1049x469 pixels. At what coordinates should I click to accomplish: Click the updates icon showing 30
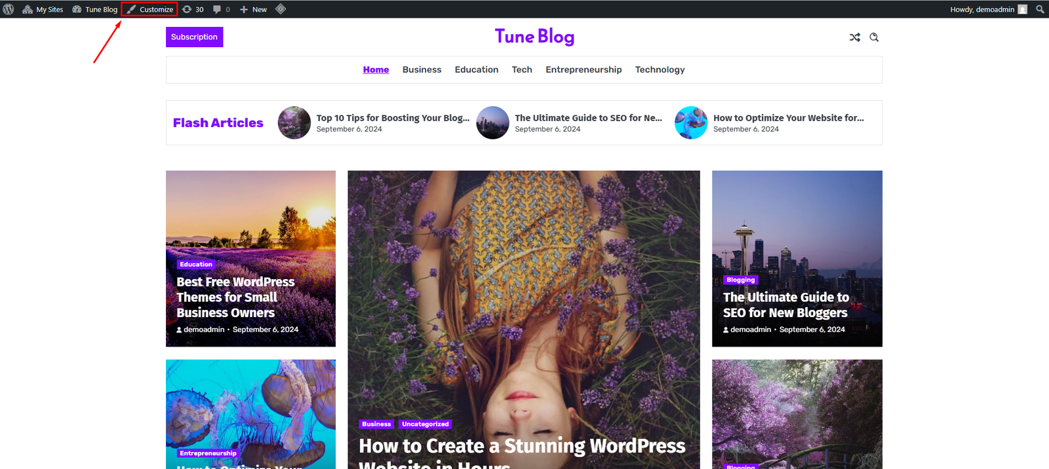(193, 9)
